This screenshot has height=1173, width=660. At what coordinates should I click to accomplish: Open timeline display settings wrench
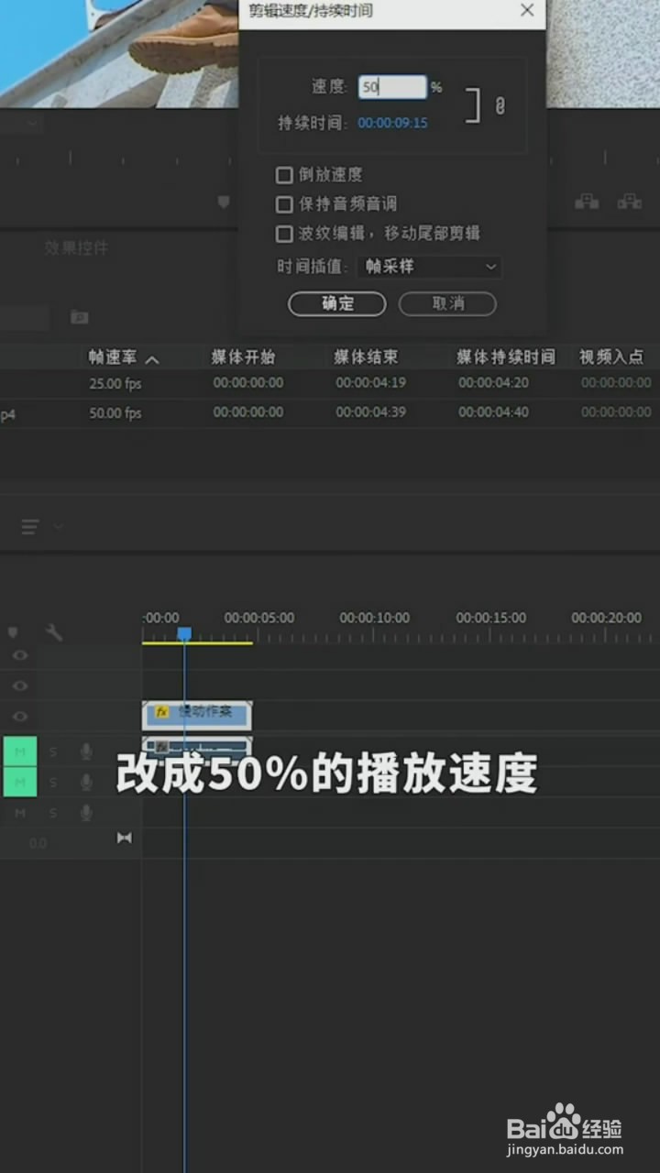[x=54, y=632]
